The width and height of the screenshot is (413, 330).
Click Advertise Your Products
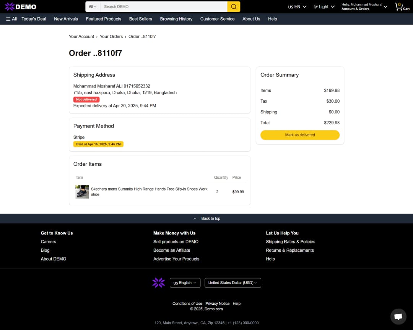pyautogui.click(x=176, y=259)
